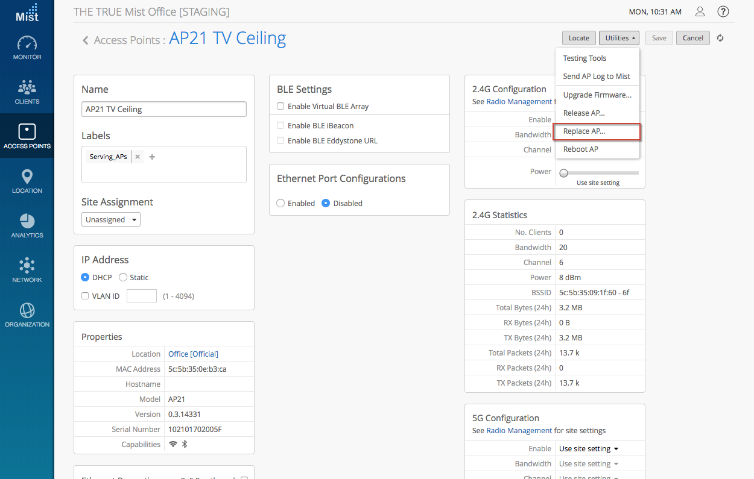Enable Virtual BLE Array checkbox

(280, 107)
